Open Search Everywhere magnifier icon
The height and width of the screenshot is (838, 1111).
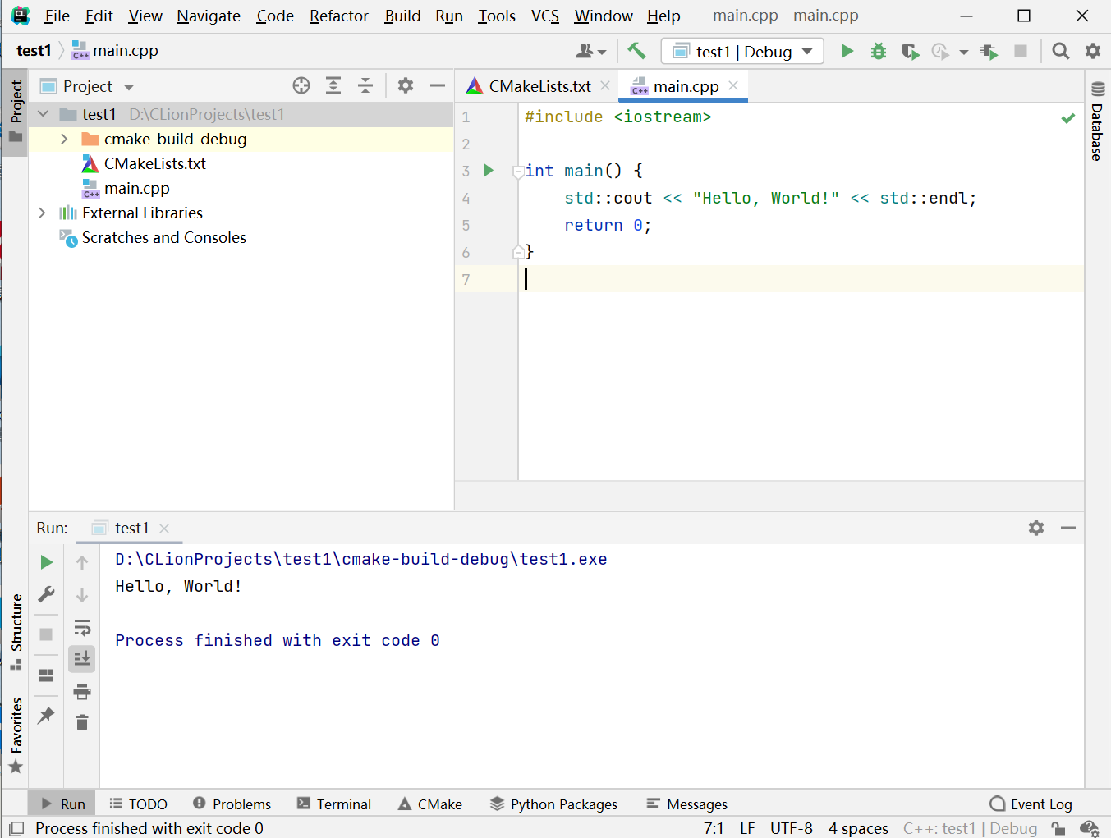tap(1061, 51)
